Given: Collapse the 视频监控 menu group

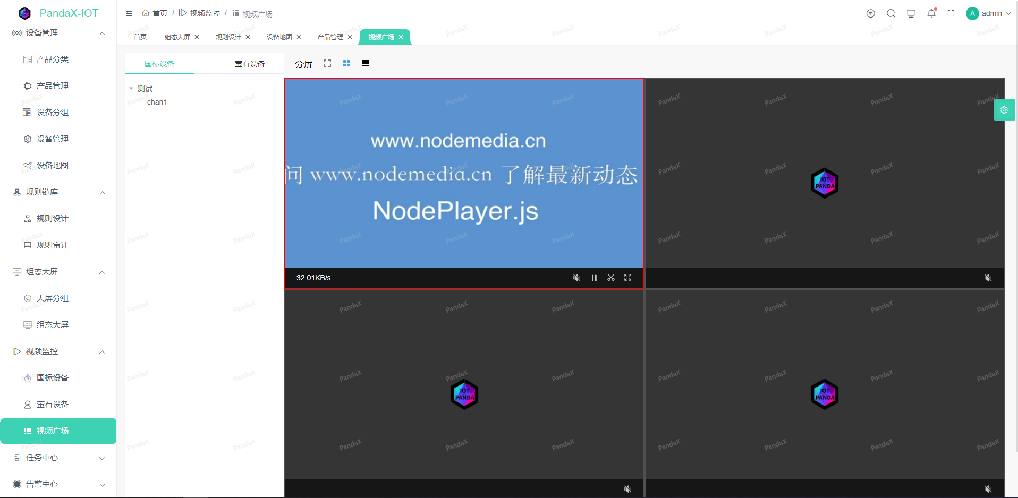Looking at the screenshot, I should [x=58, y=351].
